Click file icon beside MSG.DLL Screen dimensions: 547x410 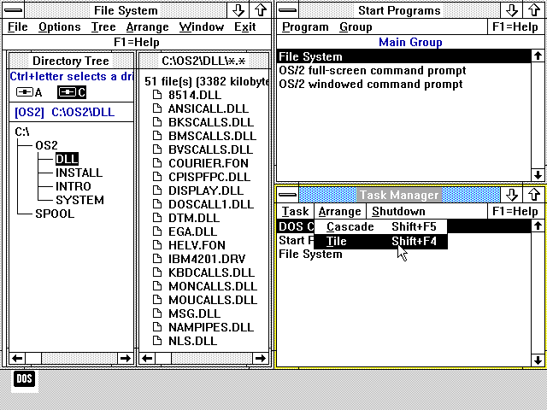[157, 313]
